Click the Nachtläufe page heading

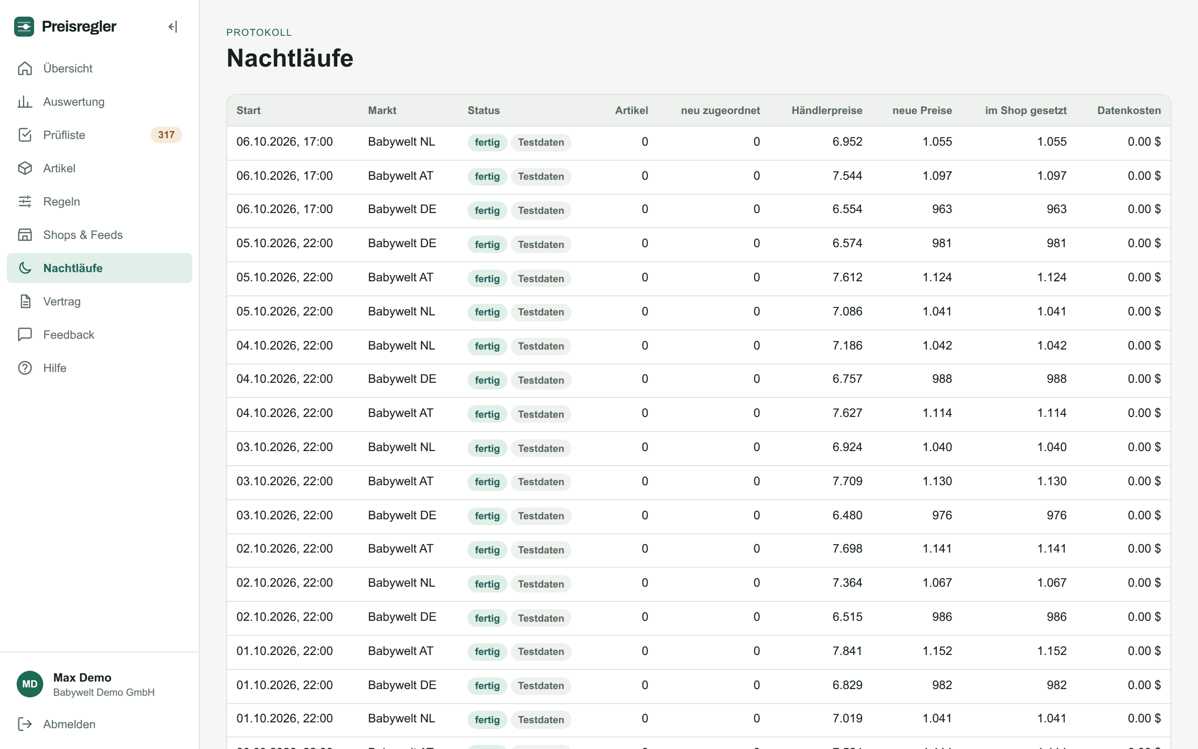[290, 58]
